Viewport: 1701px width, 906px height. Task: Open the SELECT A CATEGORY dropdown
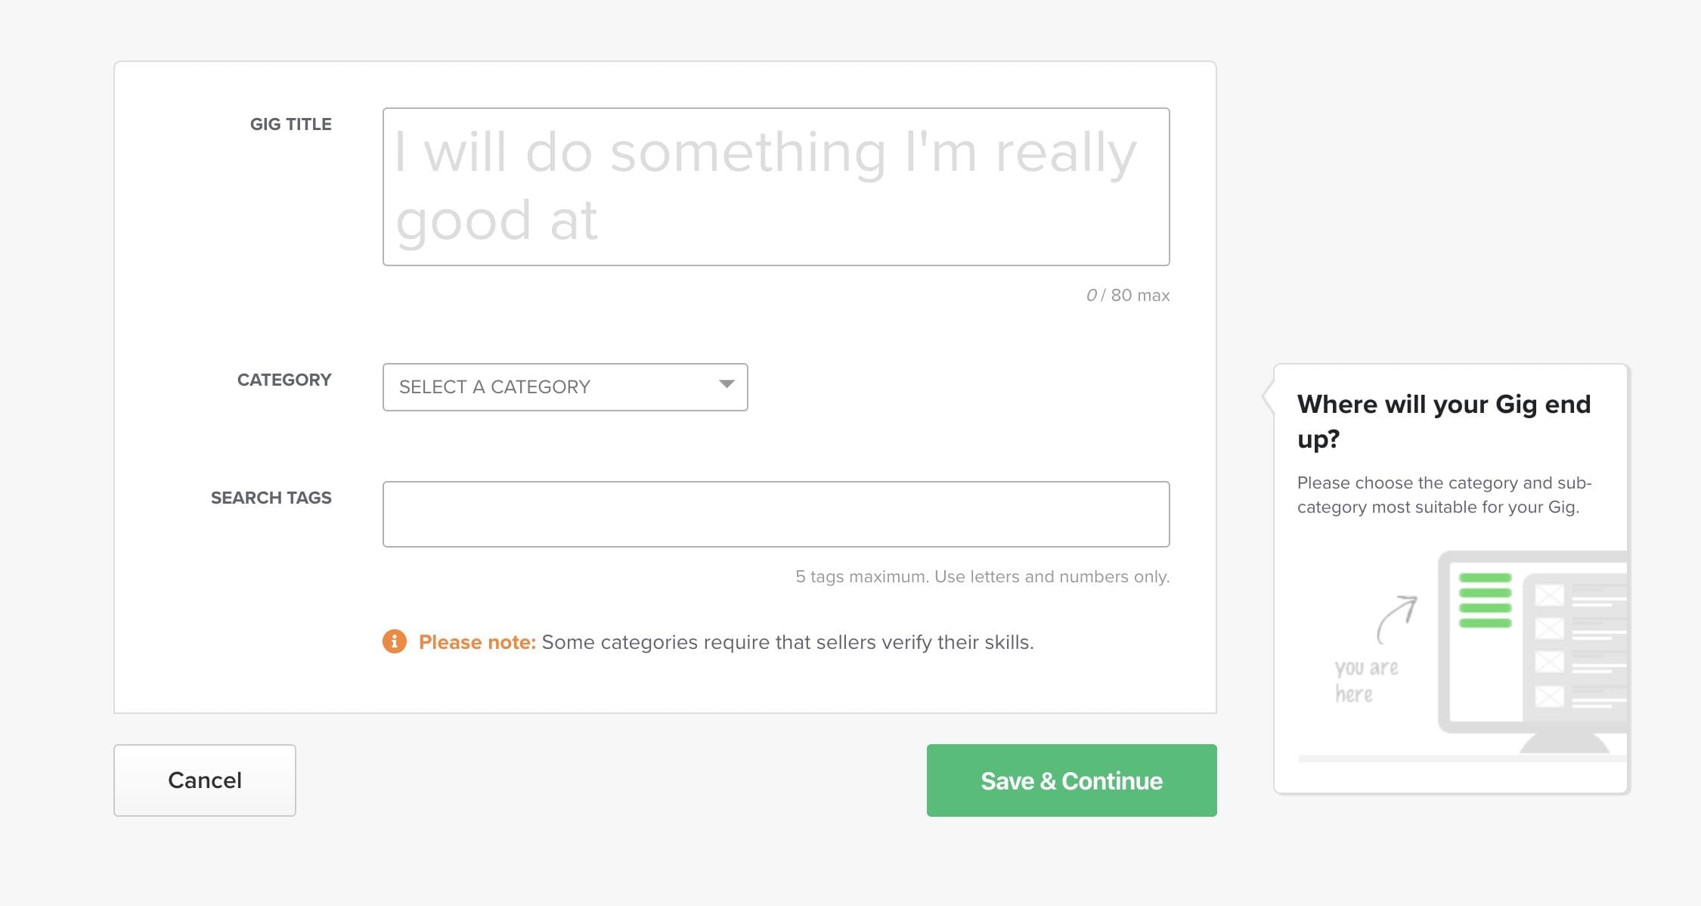[x=565, y=387]
